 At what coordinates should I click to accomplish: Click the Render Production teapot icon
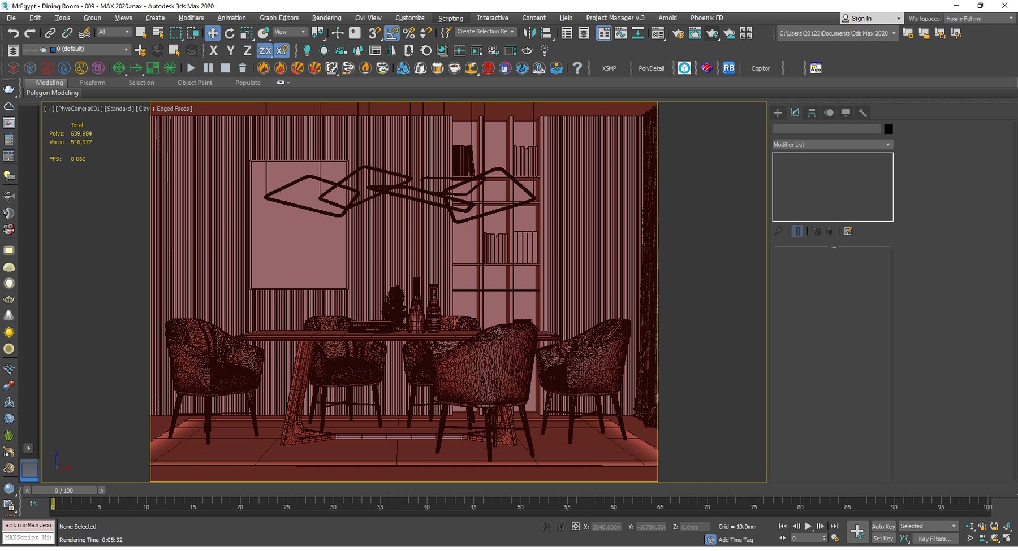(712, 33)
